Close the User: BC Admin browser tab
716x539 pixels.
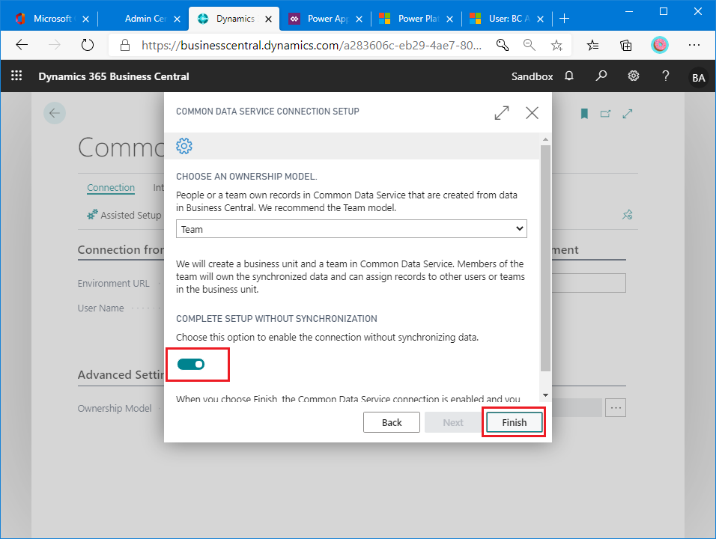click(x=540, y=19)
